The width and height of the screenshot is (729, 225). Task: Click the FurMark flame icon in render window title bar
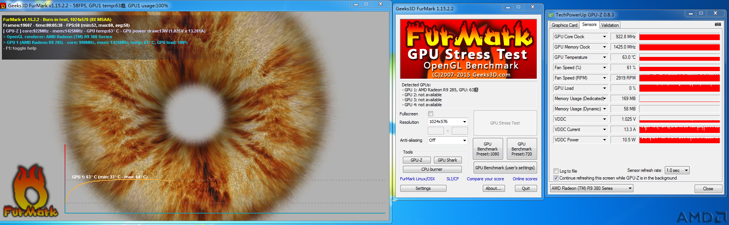pos(3,6)
